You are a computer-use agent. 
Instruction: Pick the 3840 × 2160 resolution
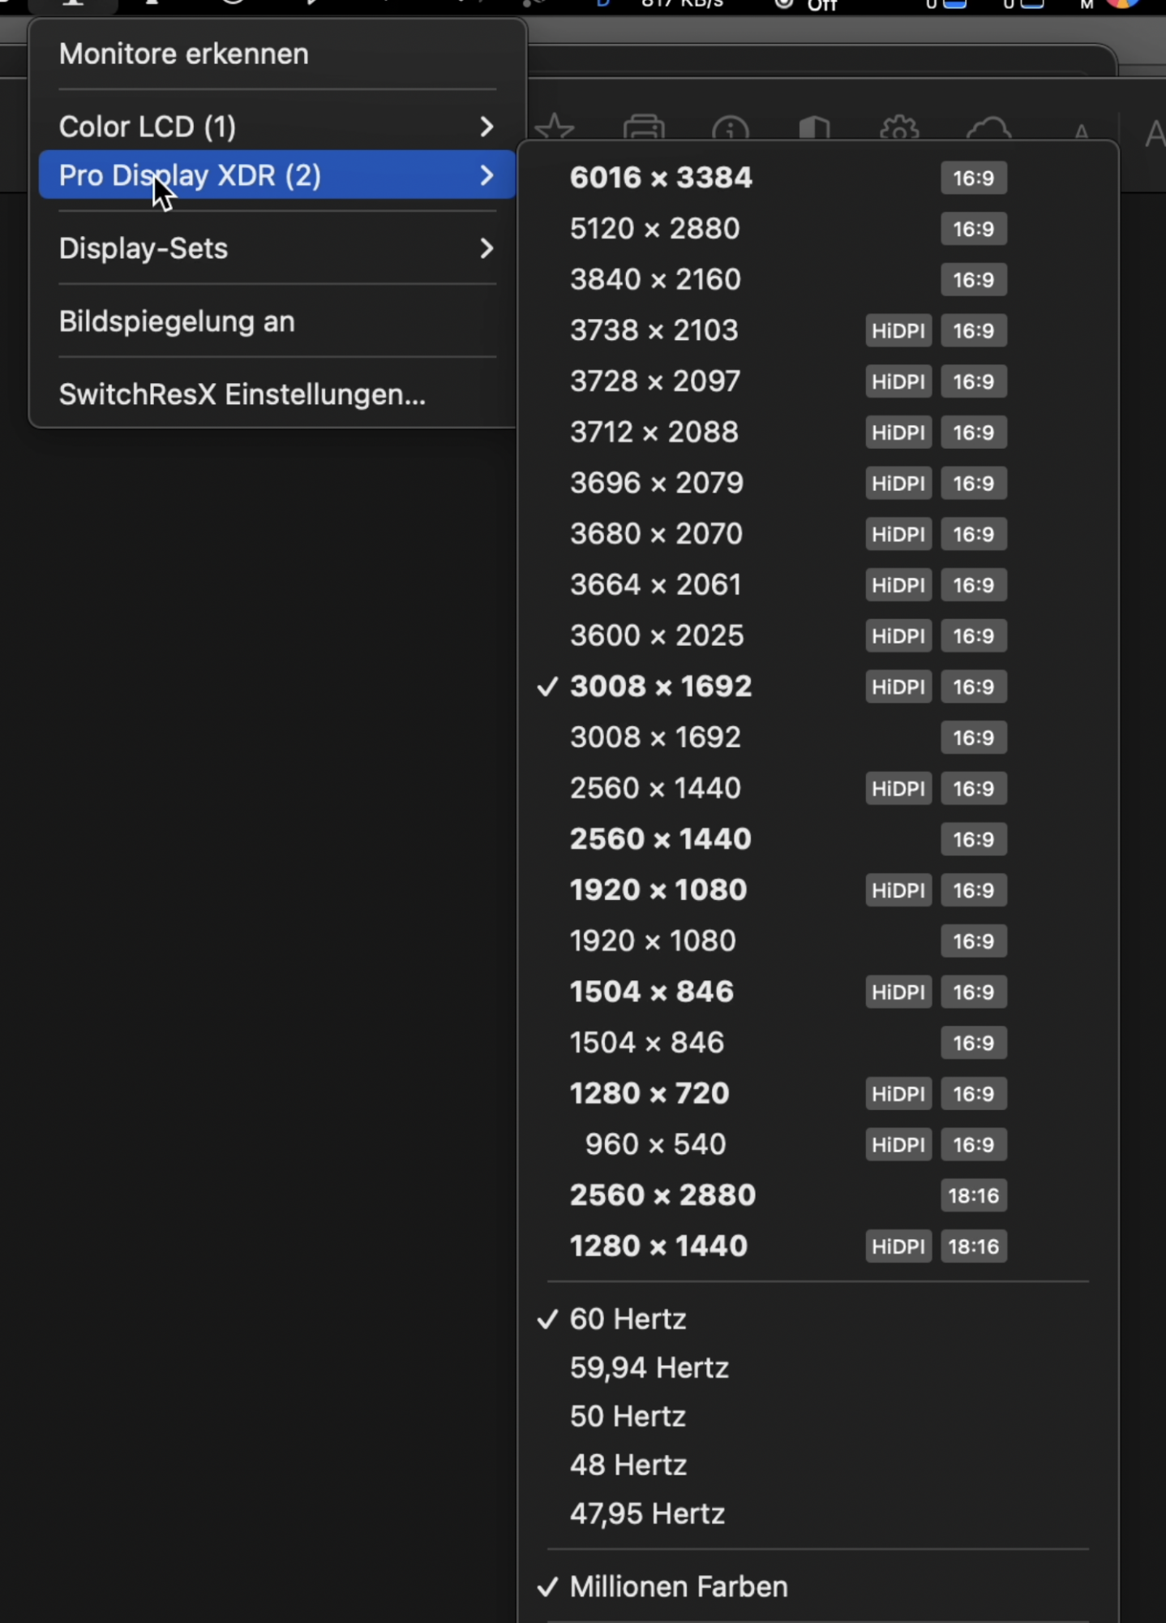coord(817,280)
